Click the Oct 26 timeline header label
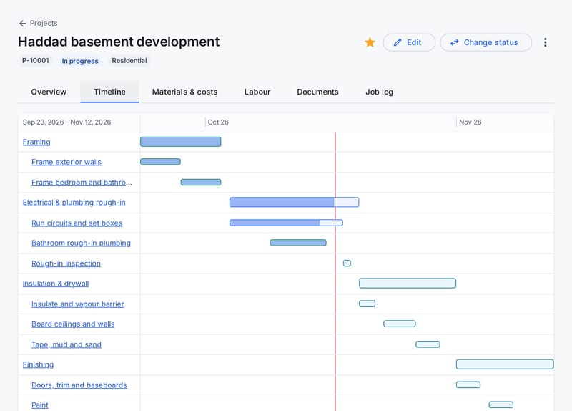572x411 pixels. tap(218, 122)
